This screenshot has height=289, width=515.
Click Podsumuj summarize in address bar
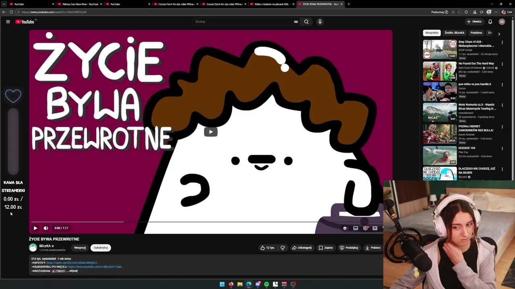click(439, 12)
